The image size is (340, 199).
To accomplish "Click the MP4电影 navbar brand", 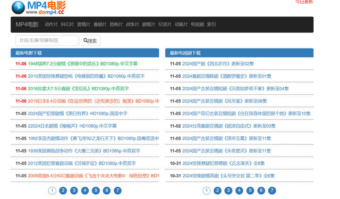I will (27, 25).
